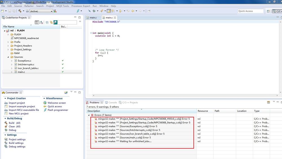Open the dropdown arrow next to Flash programmer
282x159 pixels.
click(x=81, y=11)
